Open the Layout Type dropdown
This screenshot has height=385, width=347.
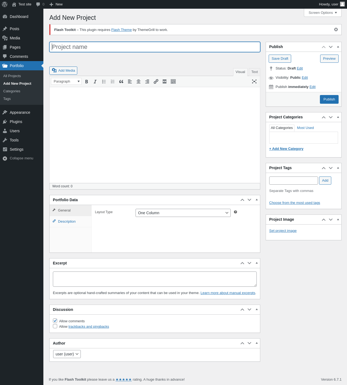pos(183,213)
